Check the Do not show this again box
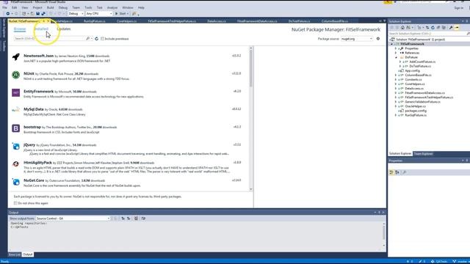470x264 pixels. pyautogui.click(x=15, y=203)
